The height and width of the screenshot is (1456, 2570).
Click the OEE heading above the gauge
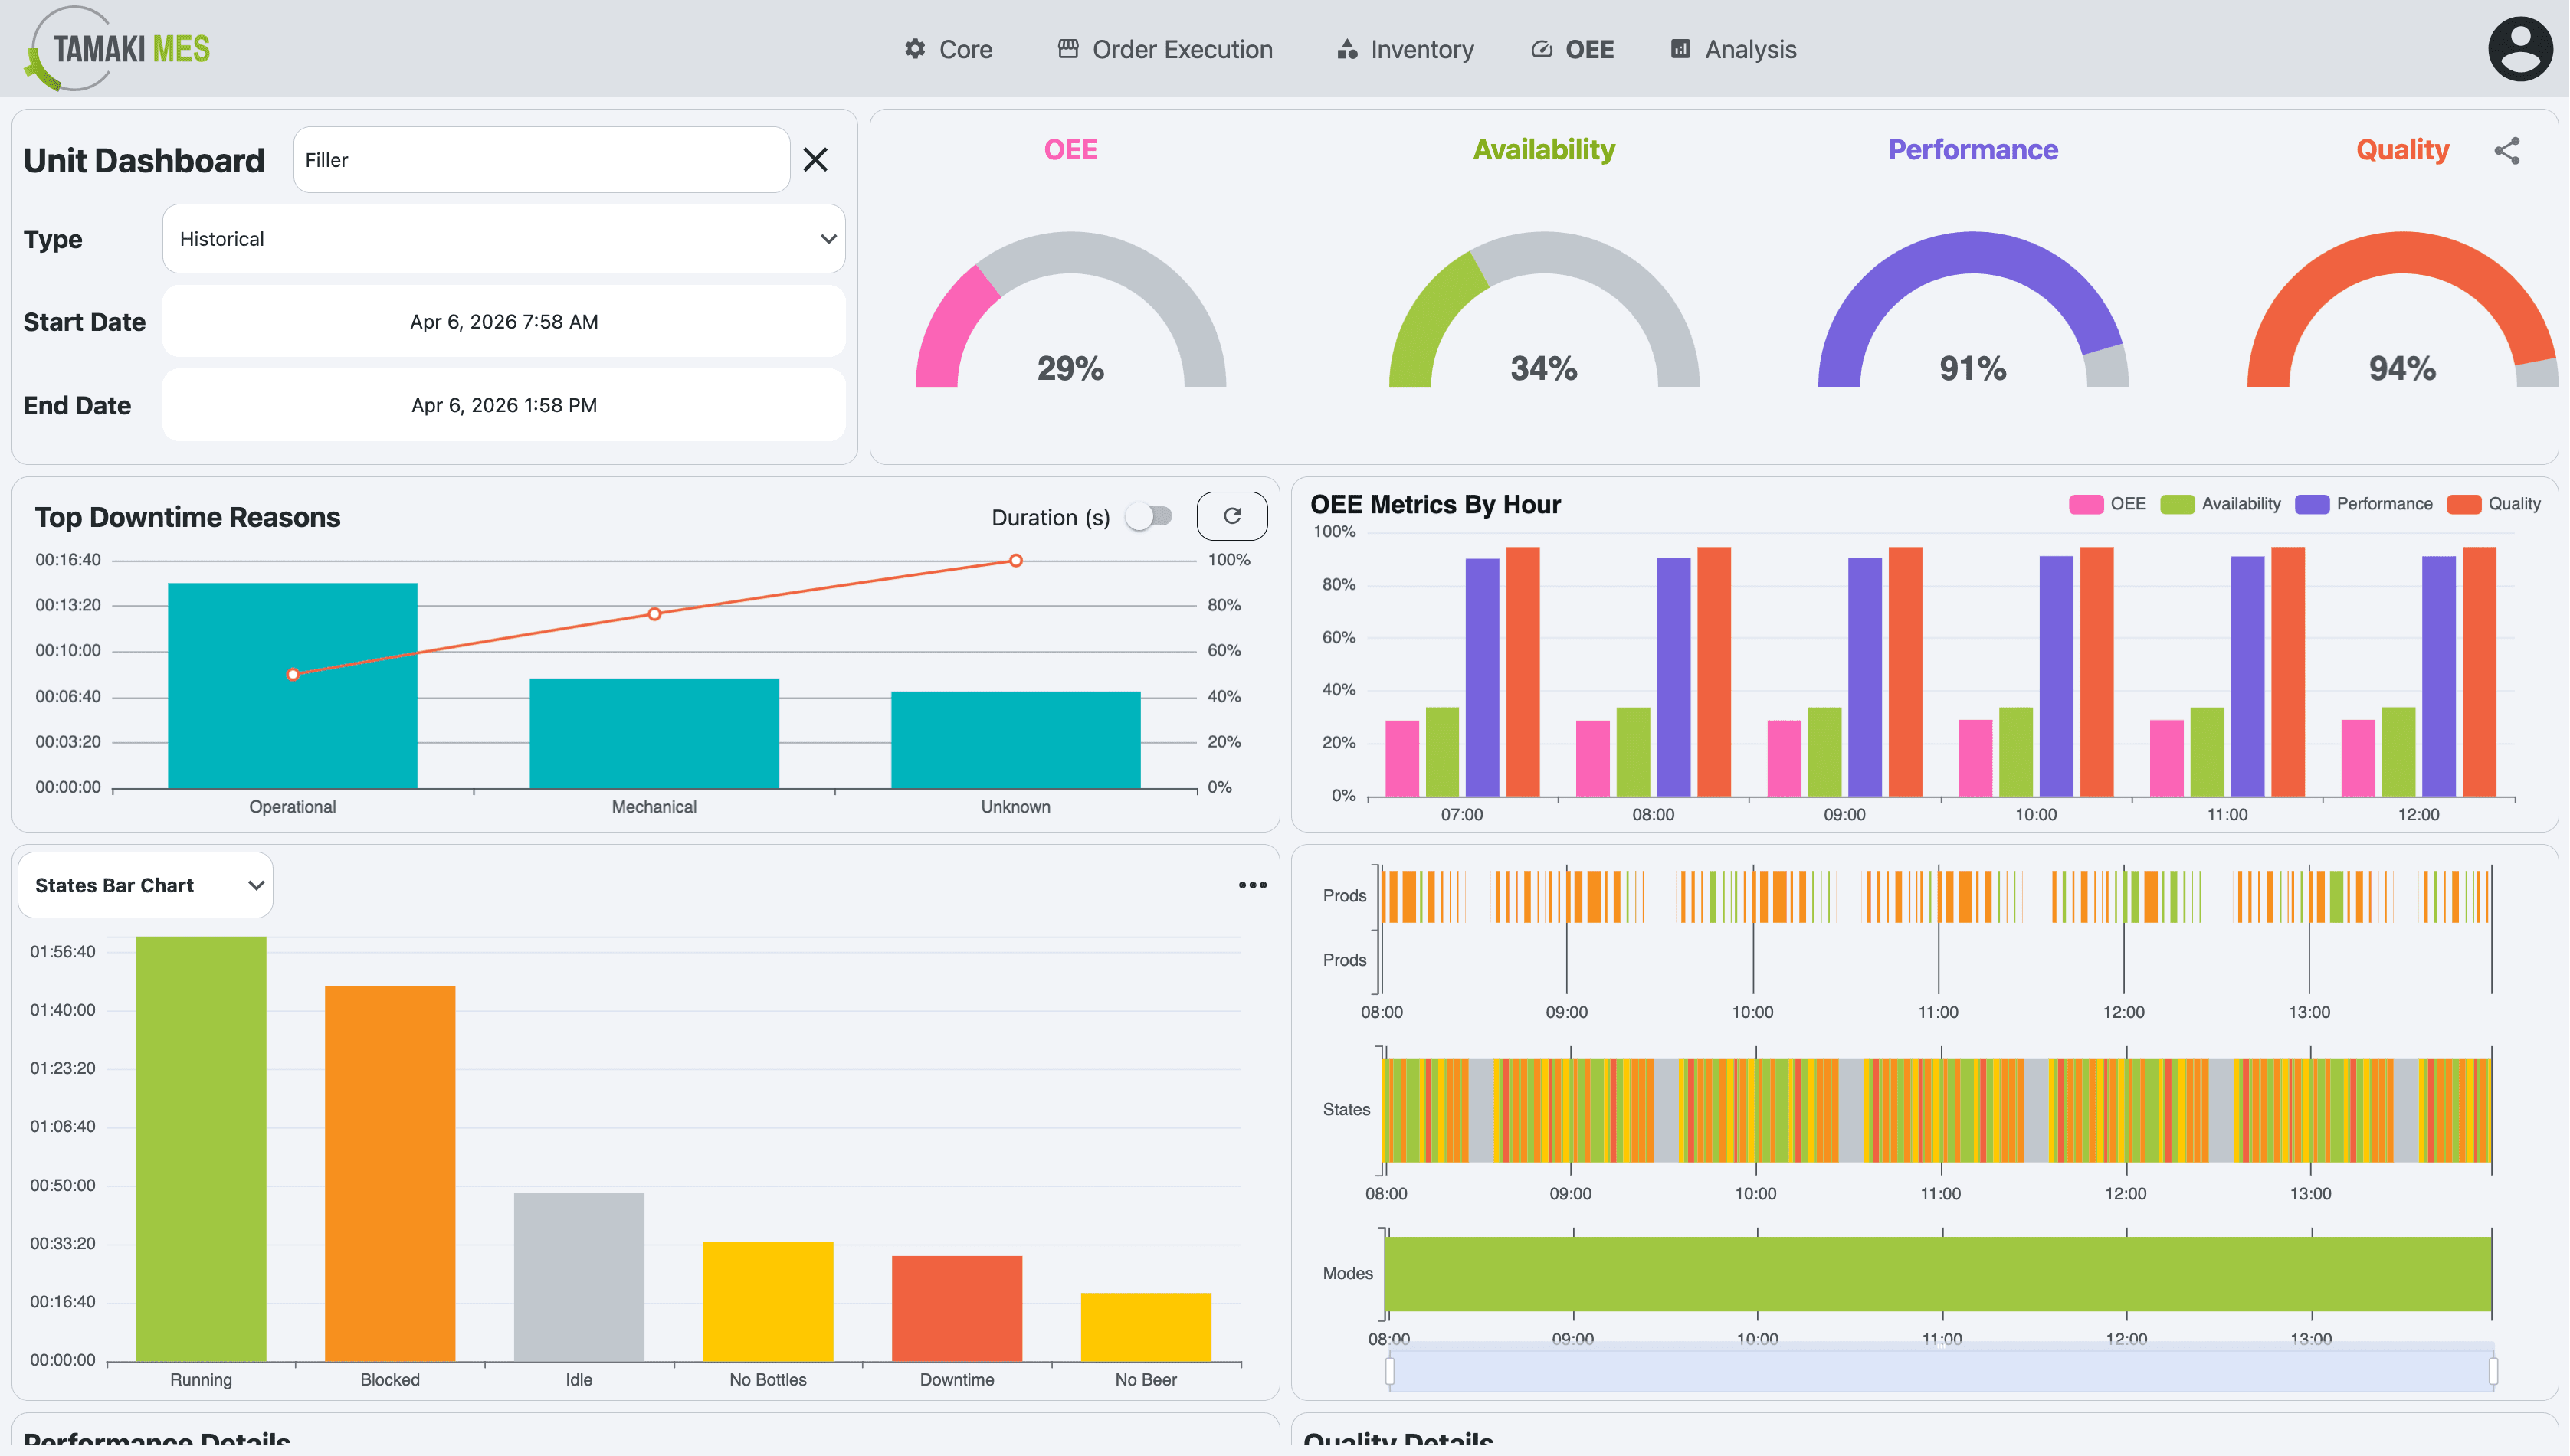[1070, 150]
